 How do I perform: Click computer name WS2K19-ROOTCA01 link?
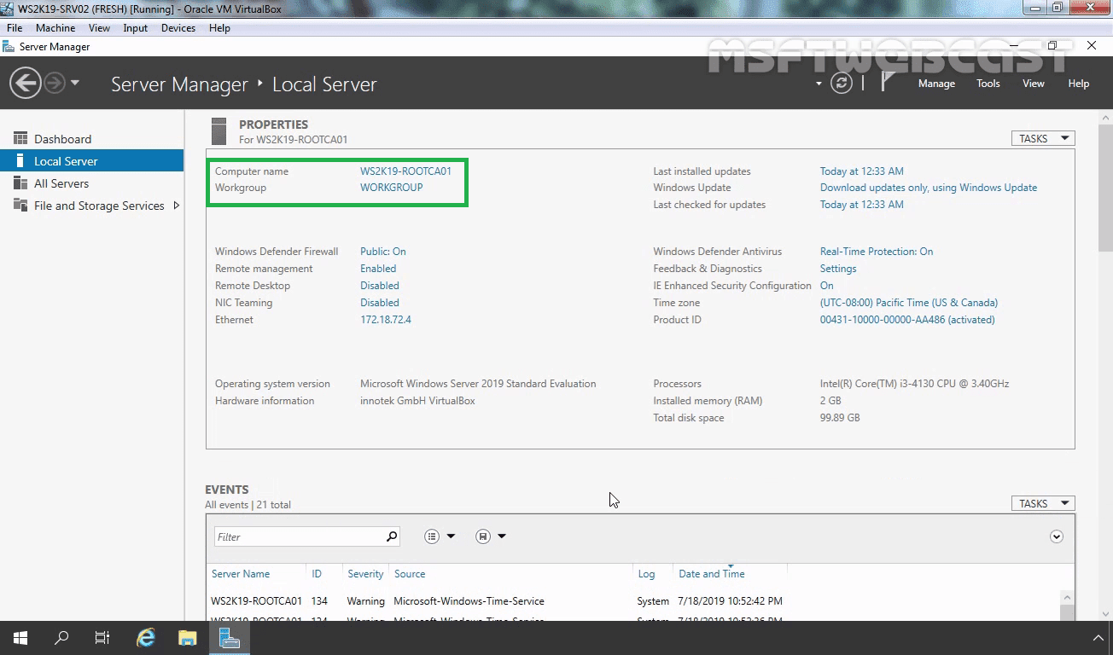tap(405, 171)
